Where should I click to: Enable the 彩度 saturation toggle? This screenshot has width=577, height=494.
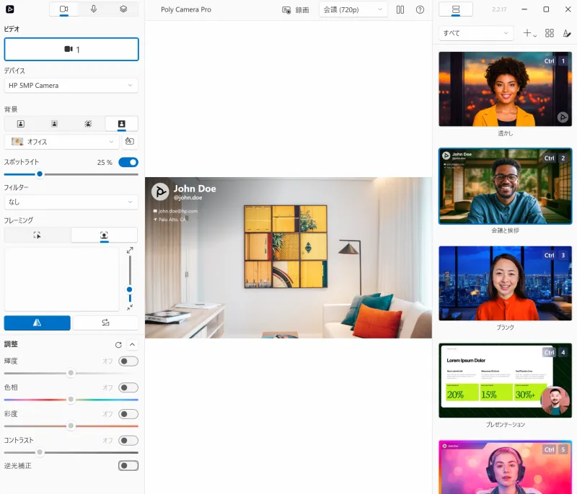pyautogui.click(x=128, y=414)
